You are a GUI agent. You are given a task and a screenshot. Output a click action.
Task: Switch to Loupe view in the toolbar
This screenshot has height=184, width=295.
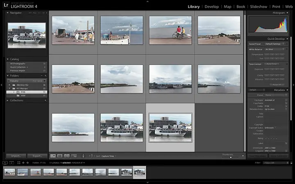coord(60,156)
